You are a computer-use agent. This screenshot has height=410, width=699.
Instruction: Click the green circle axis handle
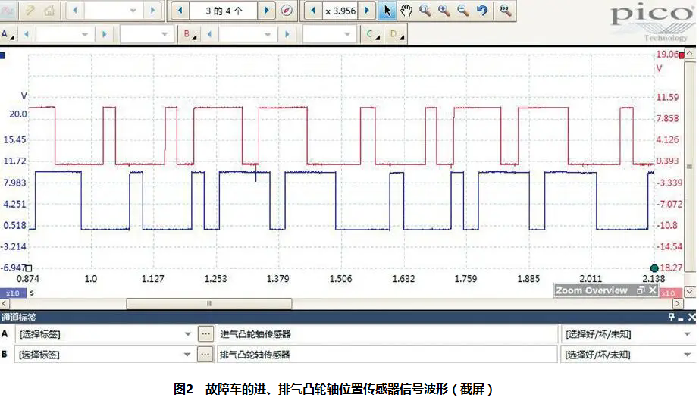tap(654, 268)
